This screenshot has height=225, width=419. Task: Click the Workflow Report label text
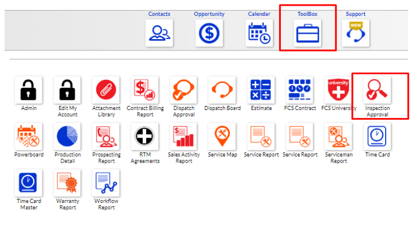click(x=106, y=204)
